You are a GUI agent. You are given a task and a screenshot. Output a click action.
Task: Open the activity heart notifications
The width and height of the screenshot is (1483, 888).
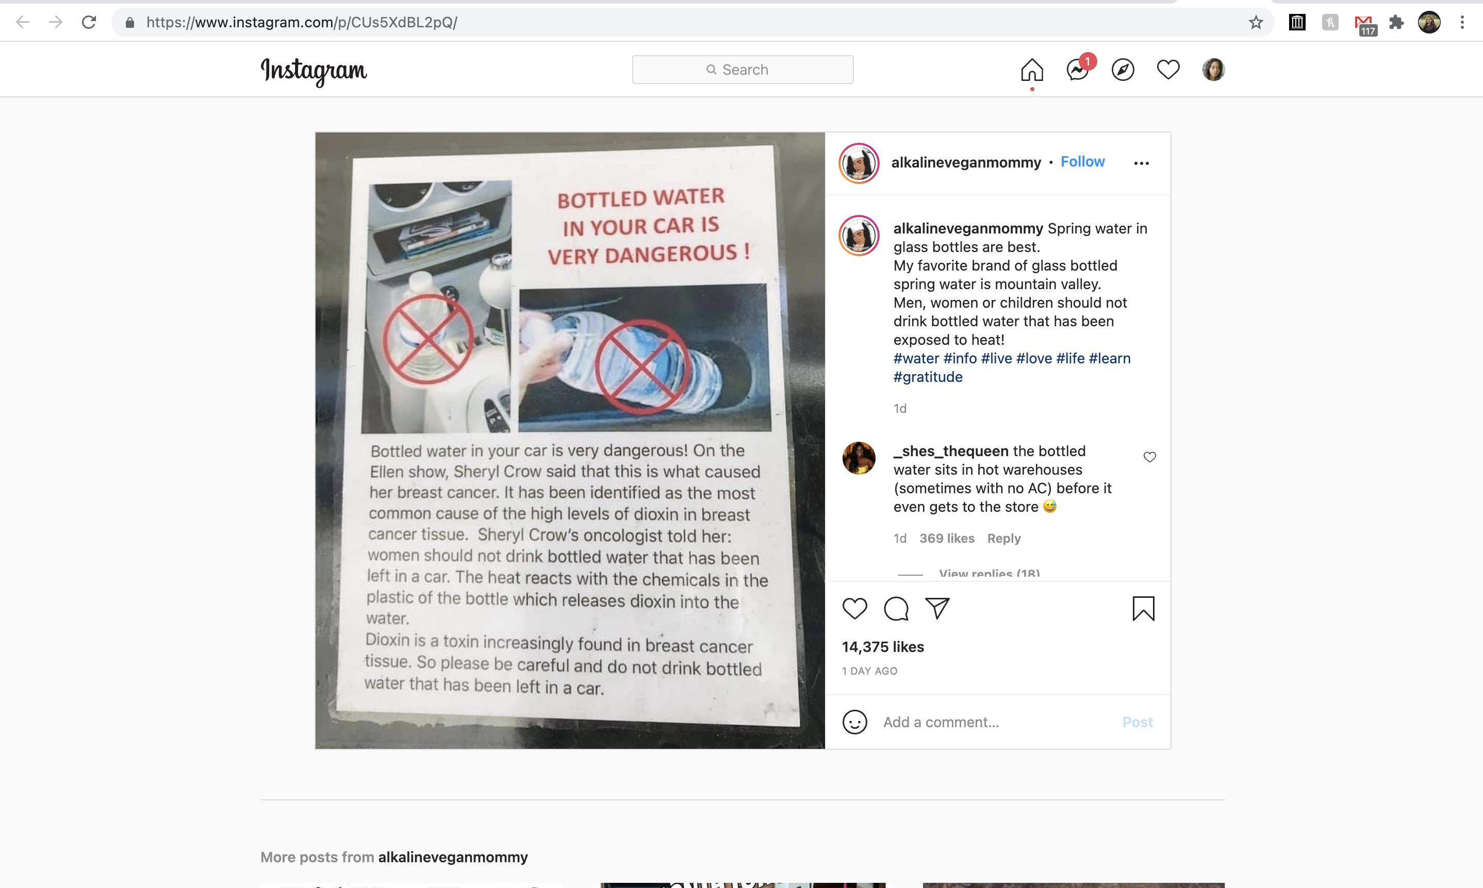point(1168,70)
